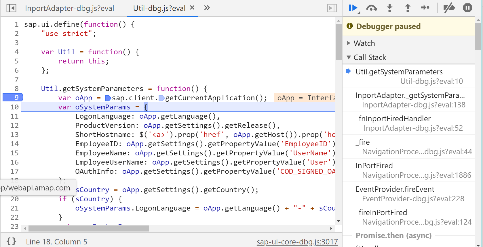Click the code editor horizontal scrollbar thumb
Viewport: 483px width, 247px height.
[89, 228]
